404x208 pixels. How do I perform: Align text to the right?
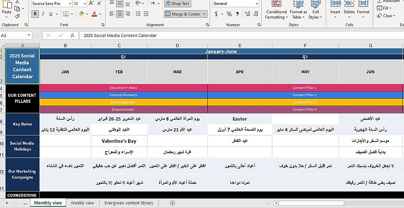128,14
